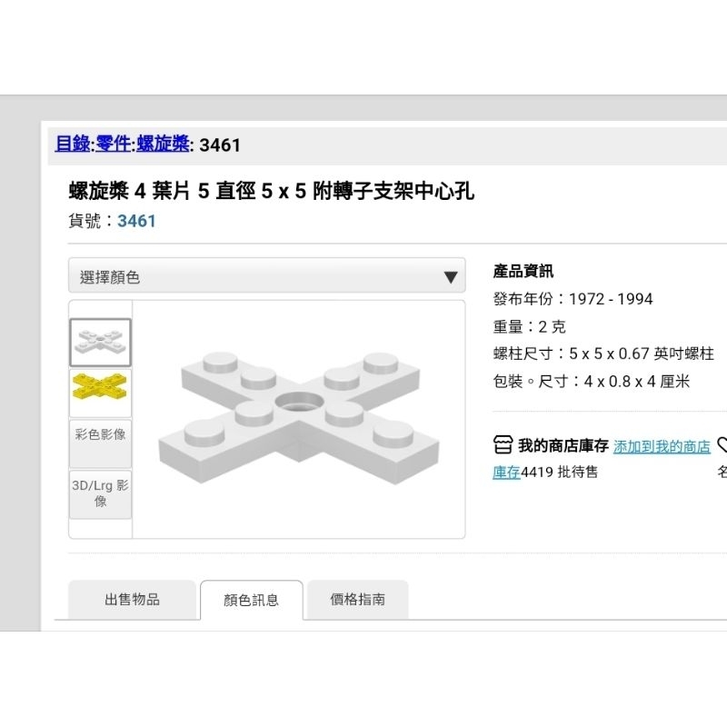
Task: Click 添加到我的商店 link
Action: pyautogui.click(x=662, y=446)
